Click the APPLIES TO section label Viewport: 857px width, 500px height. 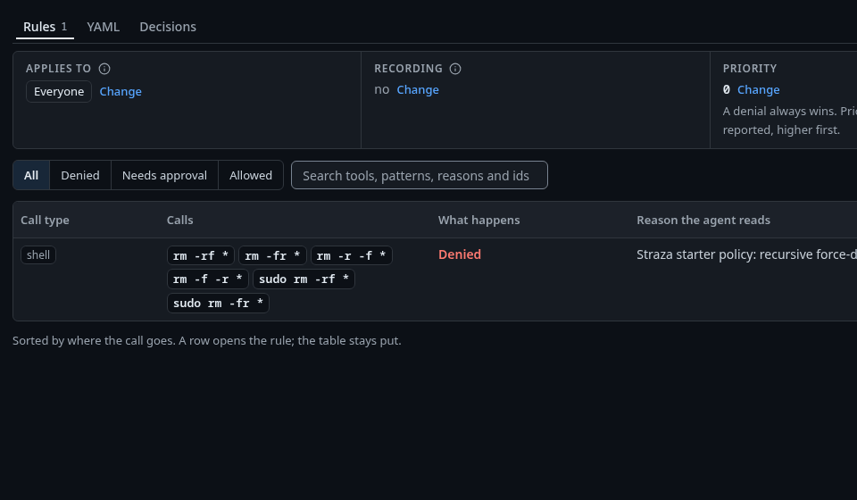pyautogui.click(x=59, y=69)
